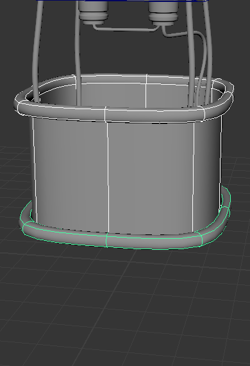The height and width of the screenshot is (366, 250).
Task: Select the basket's front center wall panel
Action: tap(151, 177)
